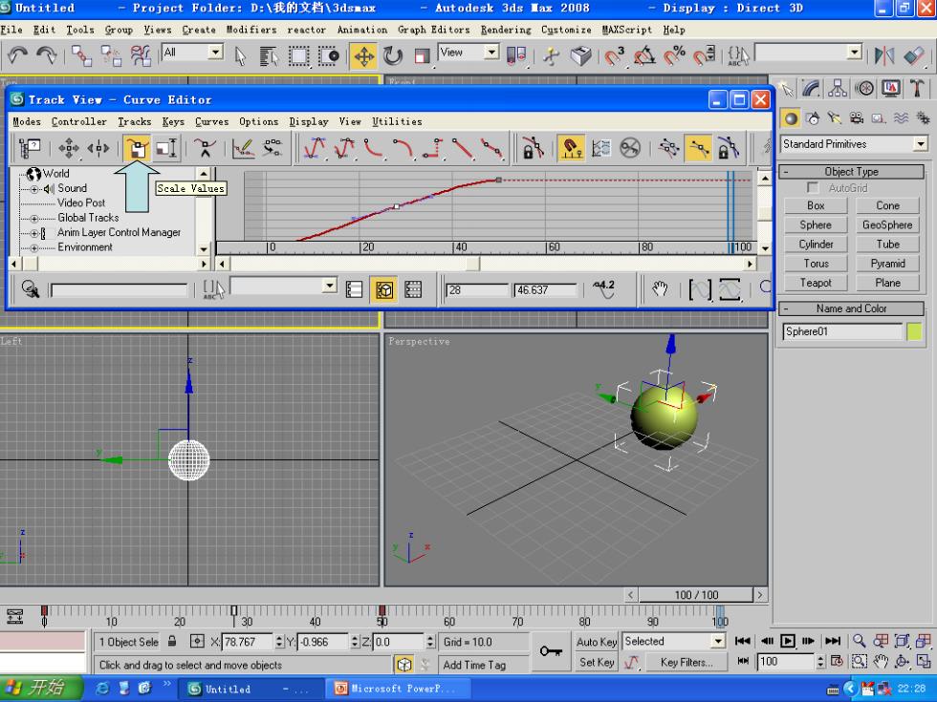
Task: Select Slide Keys tool in Curve Editor
Action: [x=98, y=148]
